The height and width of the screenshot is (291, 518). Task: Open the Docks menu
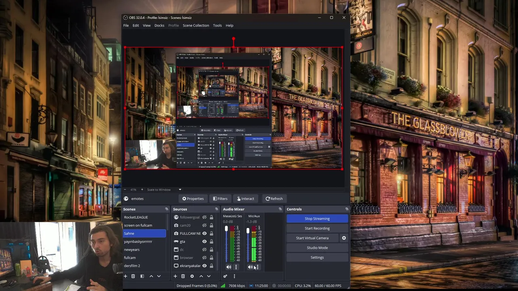159,25
